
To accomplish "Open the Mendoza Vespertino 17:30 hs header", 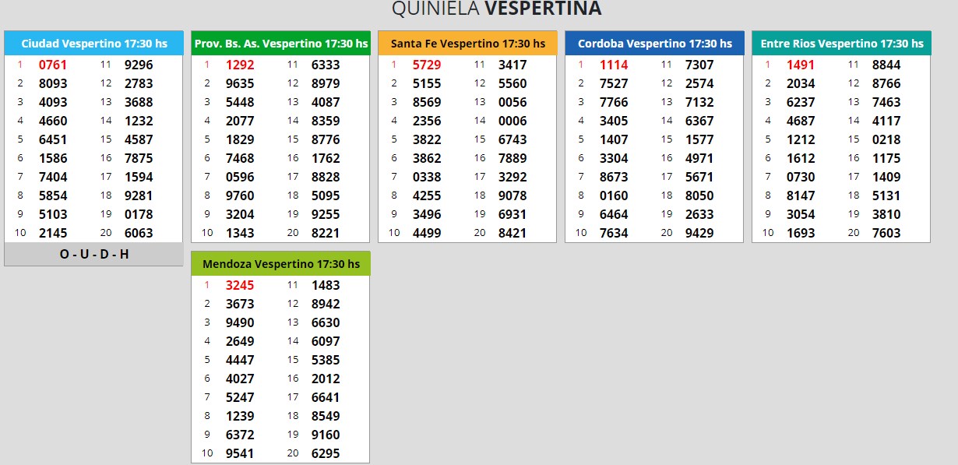I will (280, 264).
